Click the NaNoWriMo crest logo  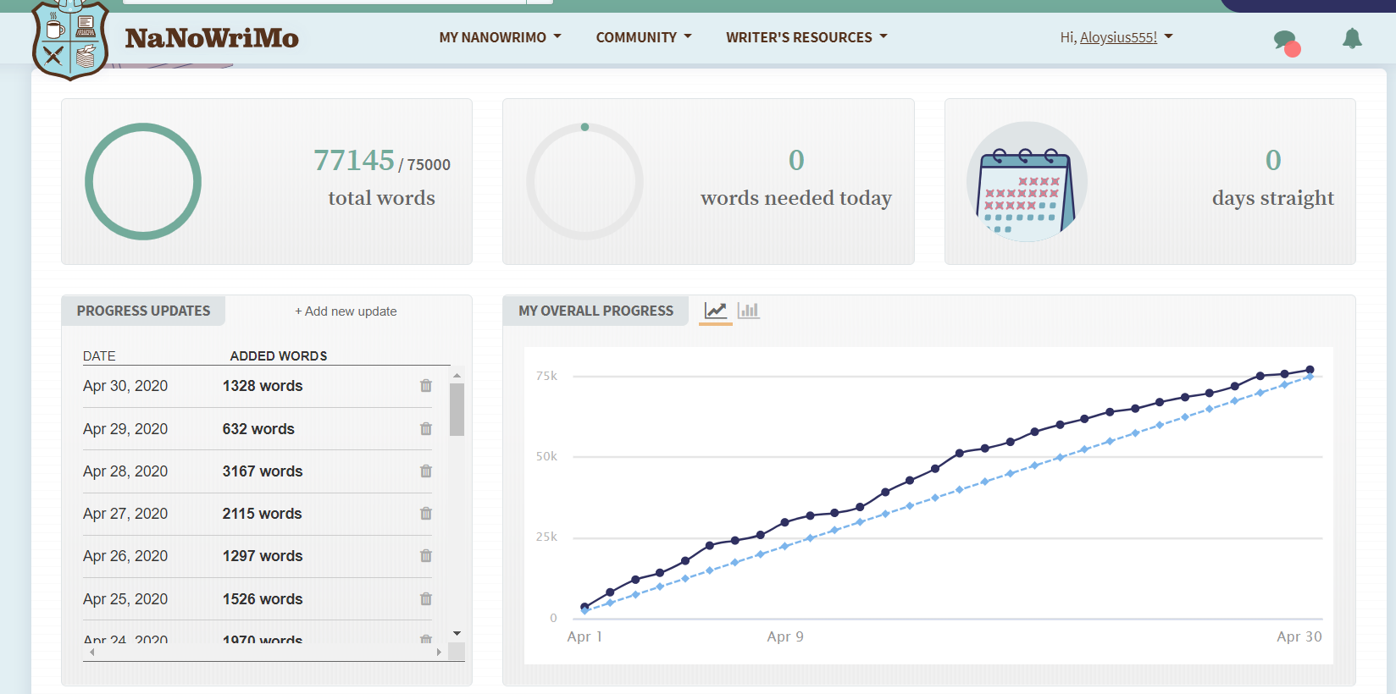(x=70, y=39)
